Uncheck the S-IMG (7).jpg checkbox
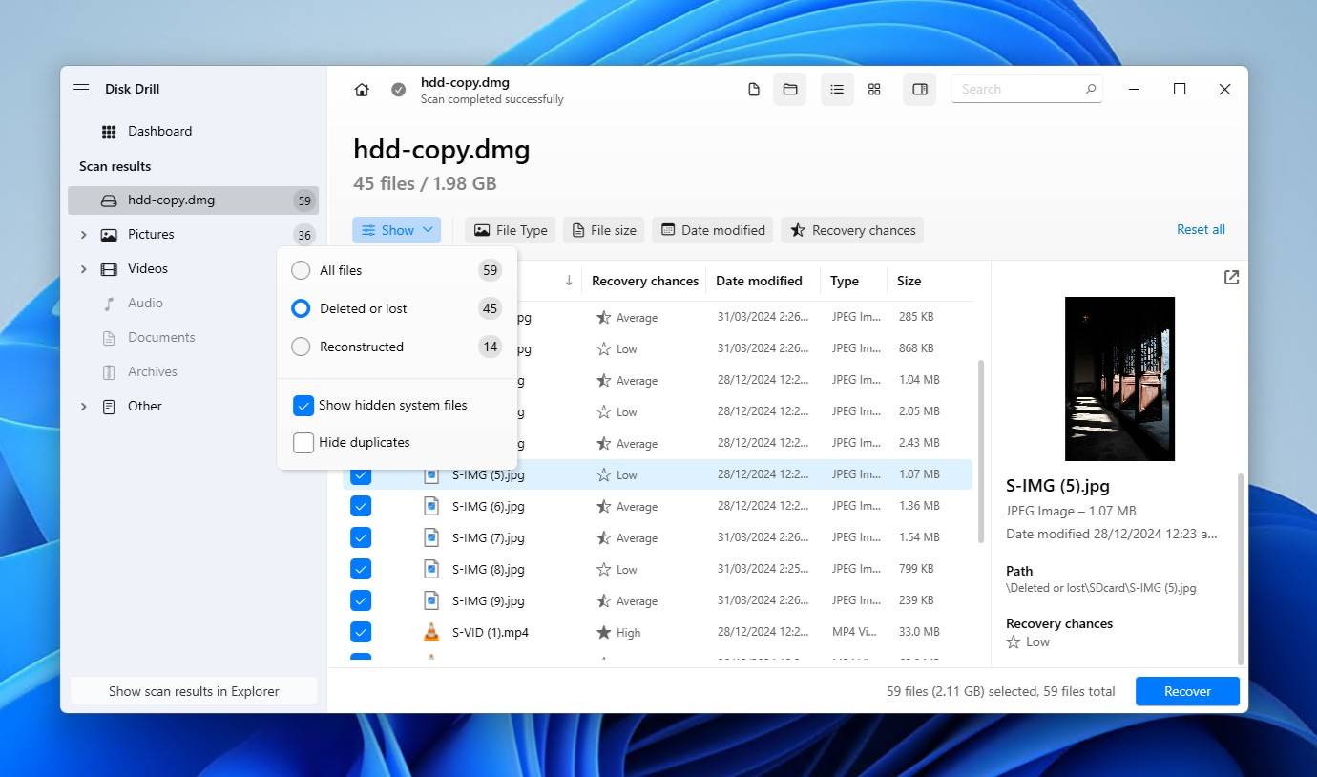 coord(361,537)
